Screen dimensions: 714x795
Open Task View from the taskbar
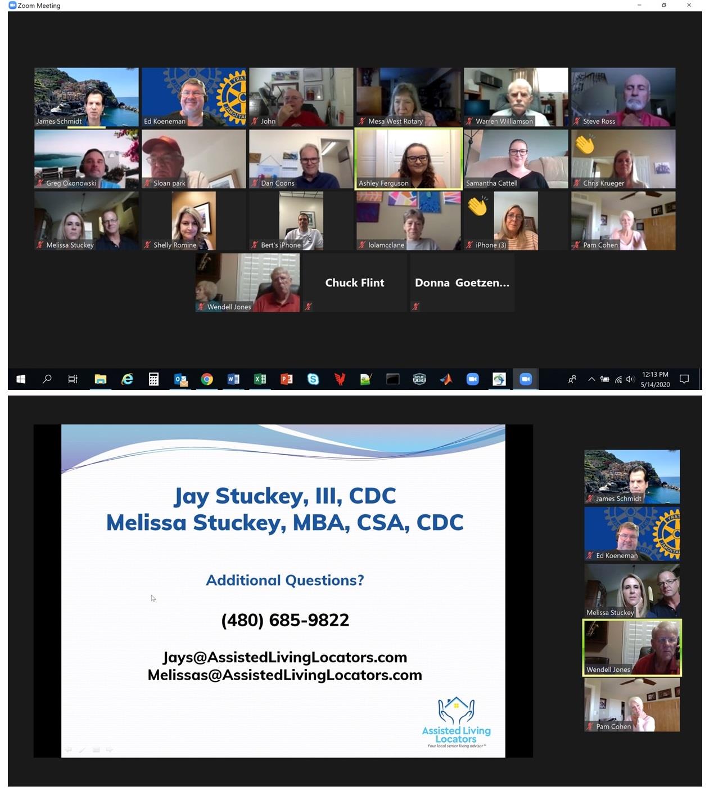click(73, 379)
